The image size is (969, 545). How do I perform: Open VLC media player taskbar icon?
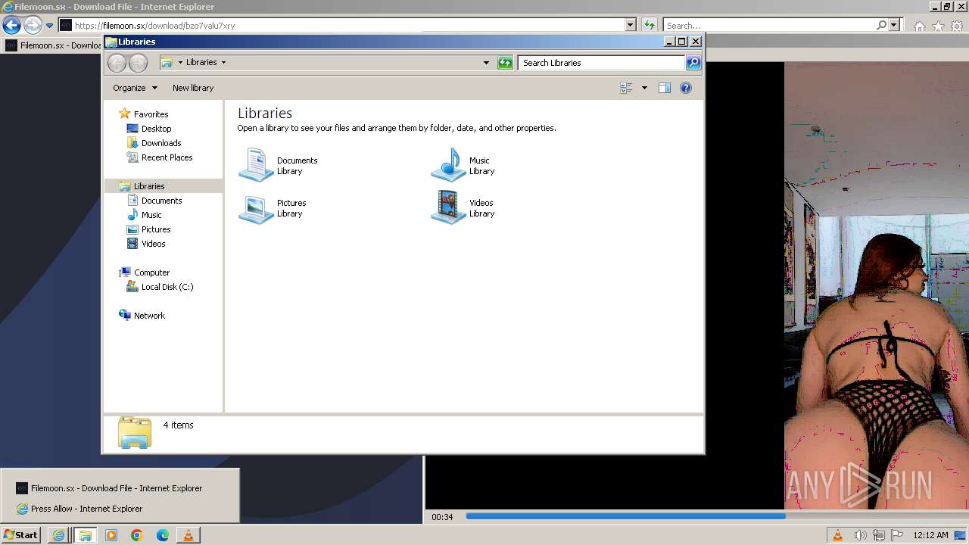[189, 535]
